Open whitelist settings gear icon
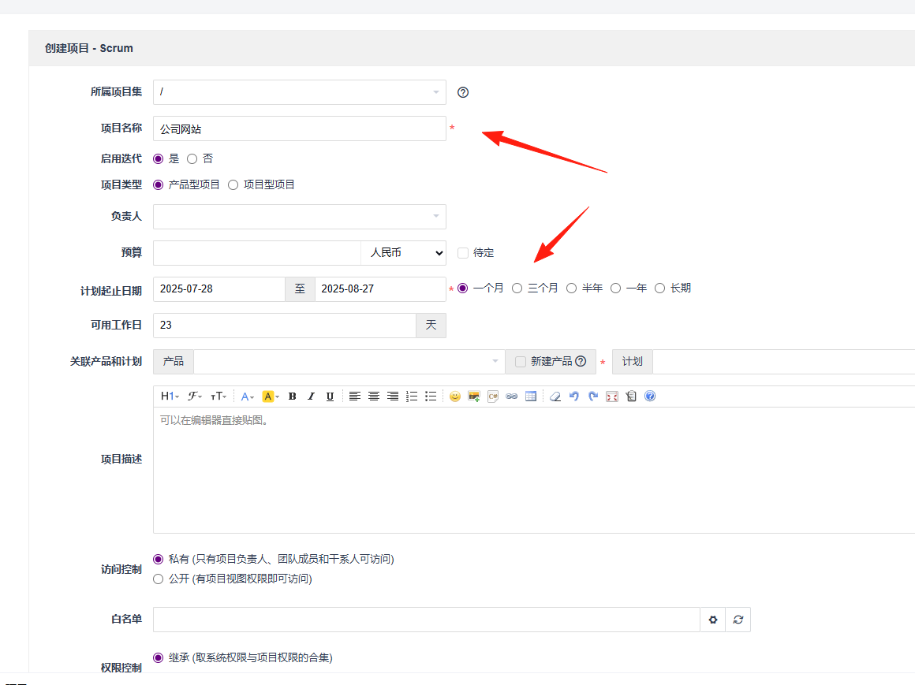915x685 pixels. click(712, 620)
